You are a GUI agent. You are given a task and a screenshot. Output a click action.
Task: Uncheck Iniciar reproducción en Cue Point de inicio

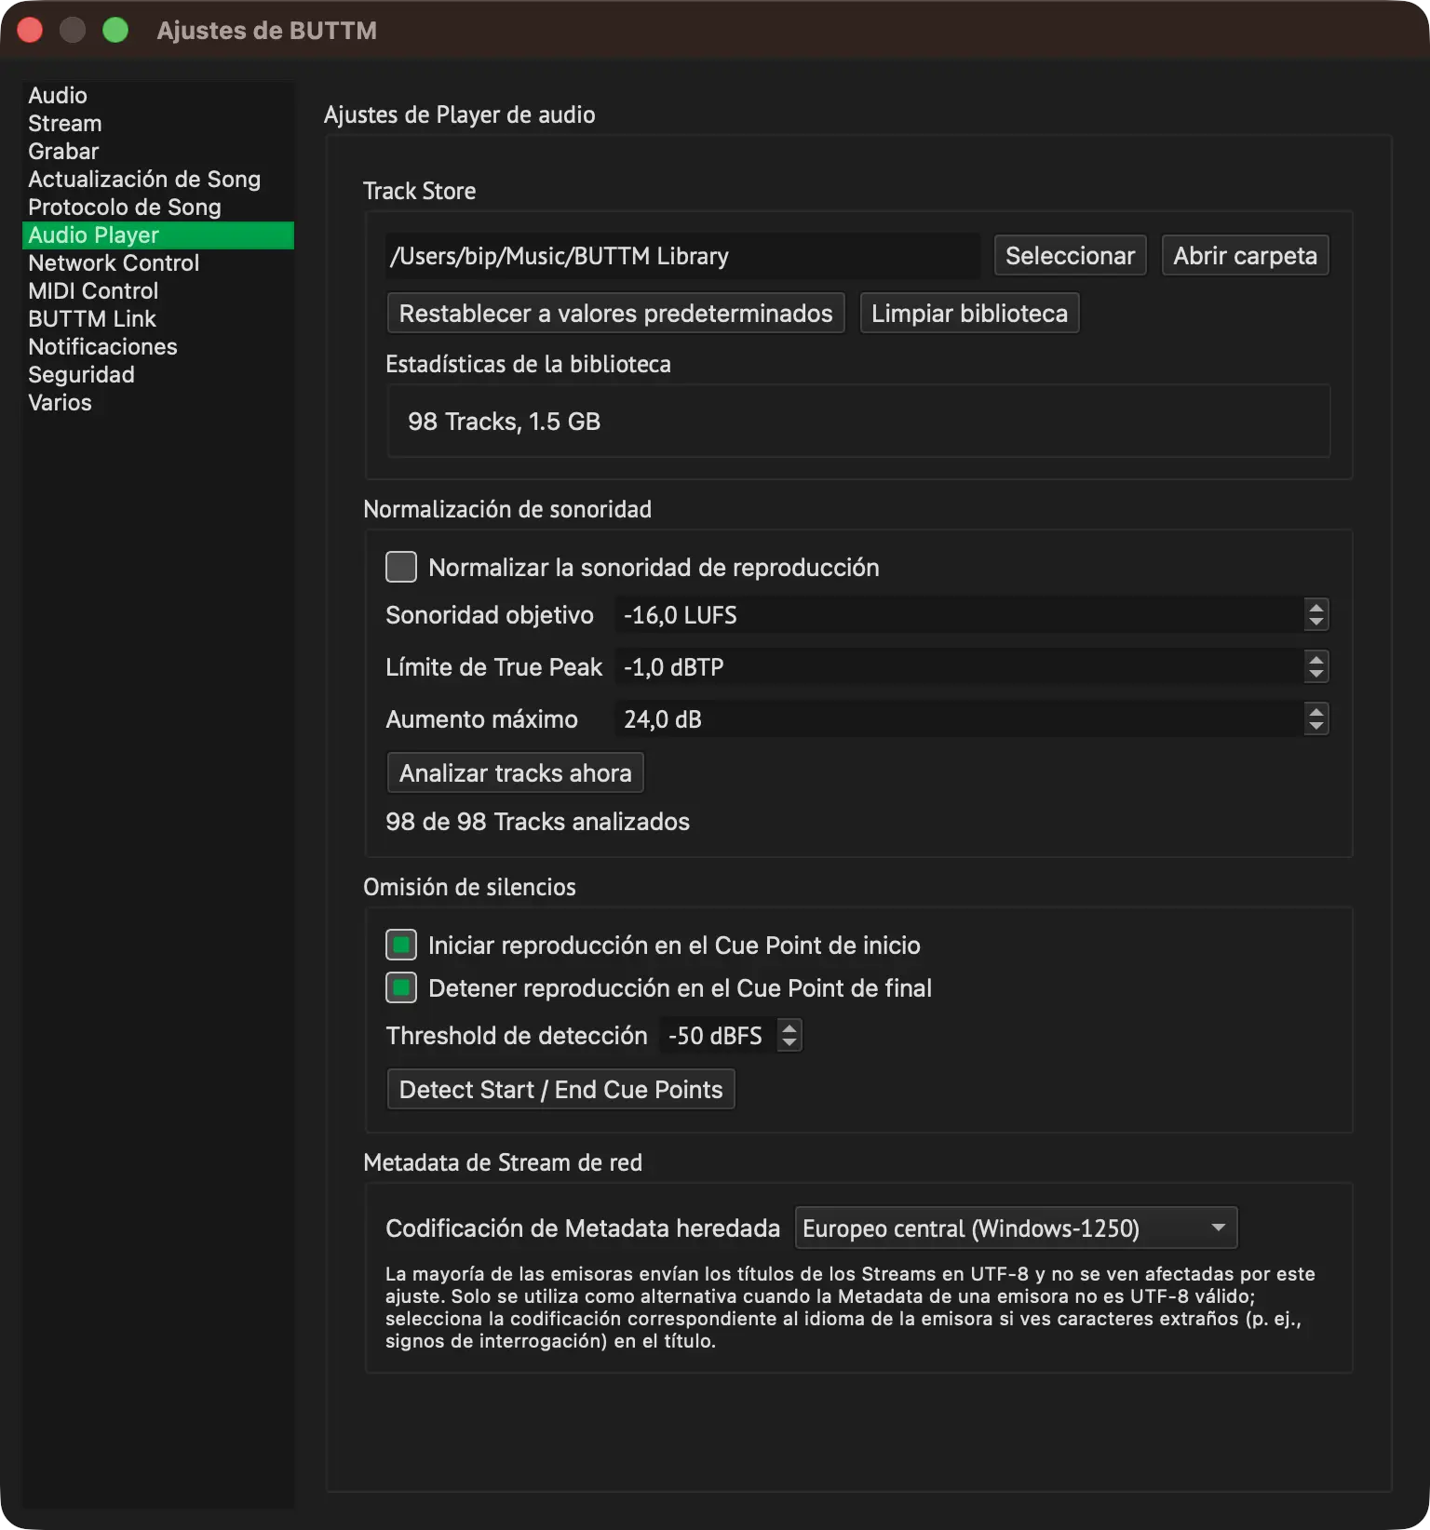401,945
